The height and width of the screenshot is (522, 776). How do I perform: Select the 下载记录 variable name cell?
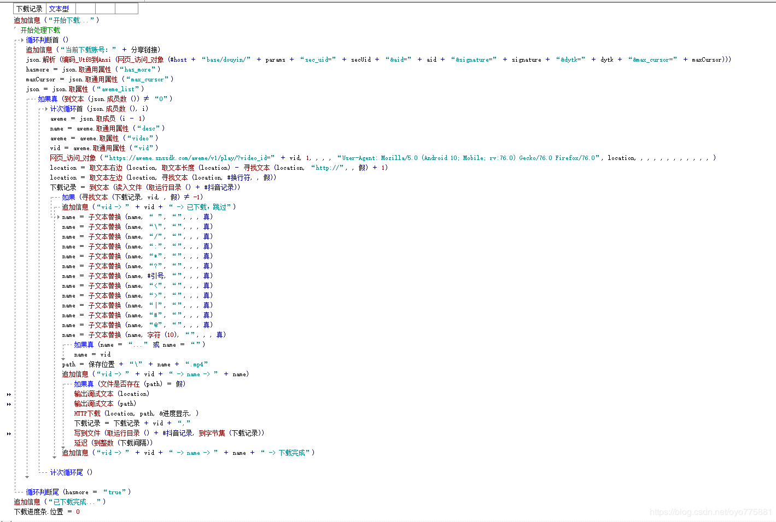click(30, 9)
